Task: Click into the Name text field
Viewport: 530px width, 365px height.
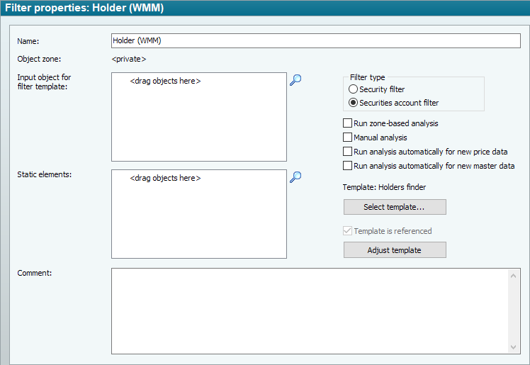Action: pyautogui.click(x=315, y=40)
